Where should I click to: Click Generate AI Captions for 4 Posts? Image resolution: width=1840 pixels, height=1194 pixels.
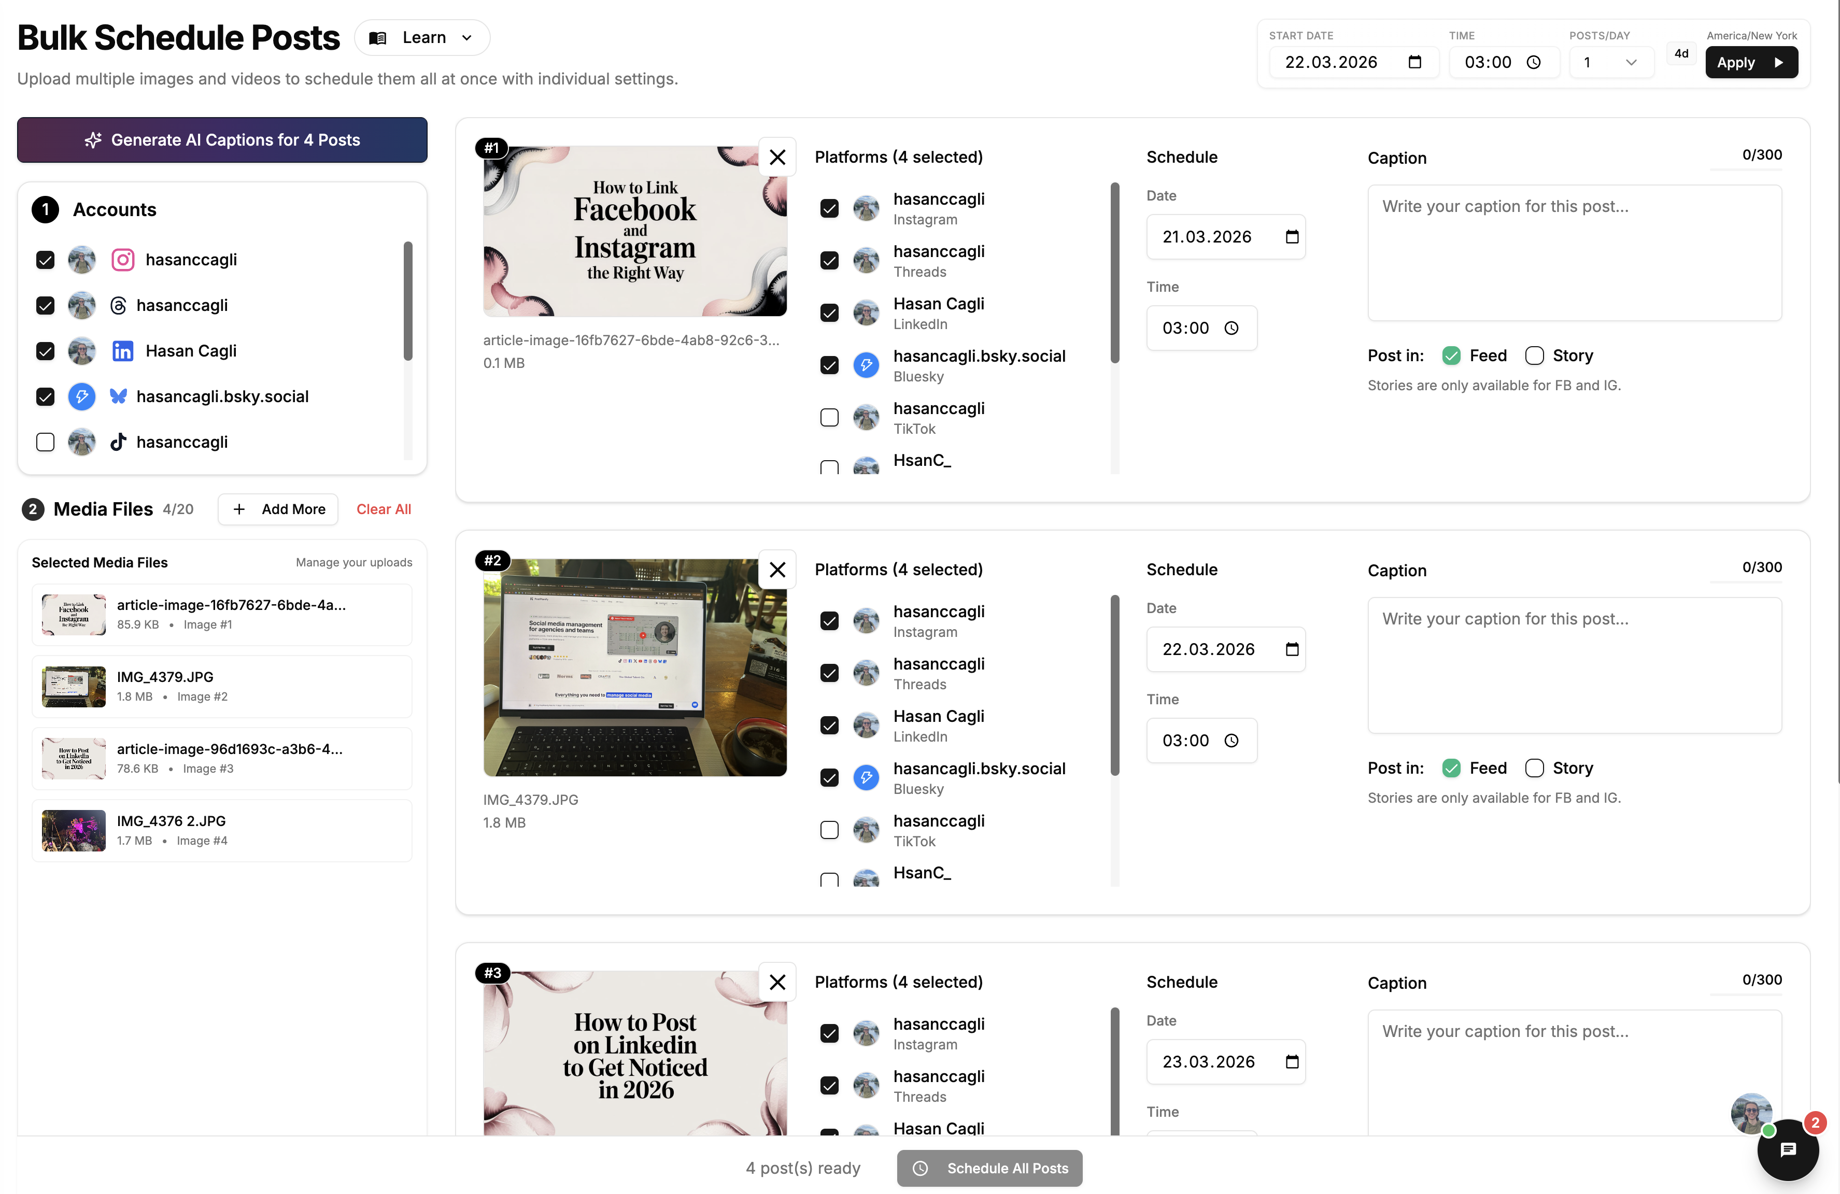[222, 140]
